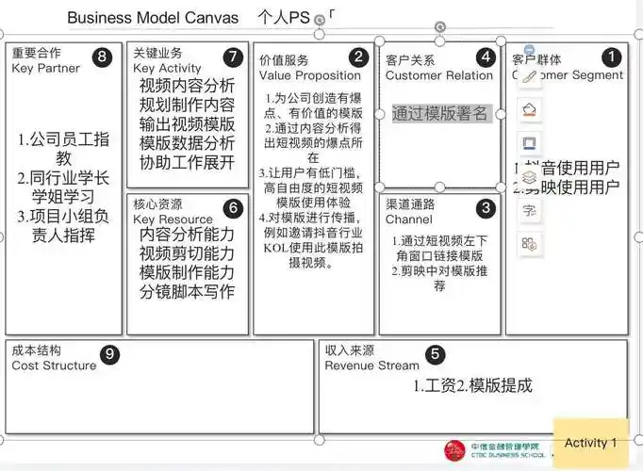
Task: Select number badge 5 in Revenue Stream
Action: click(435, 355)
